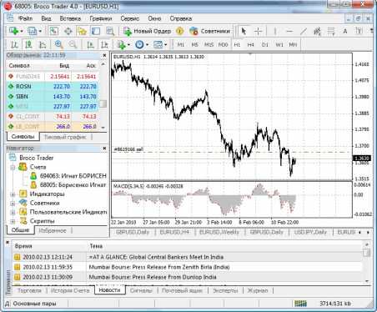Switch chart to Candlesticks mode

click(x=28, y=44)
